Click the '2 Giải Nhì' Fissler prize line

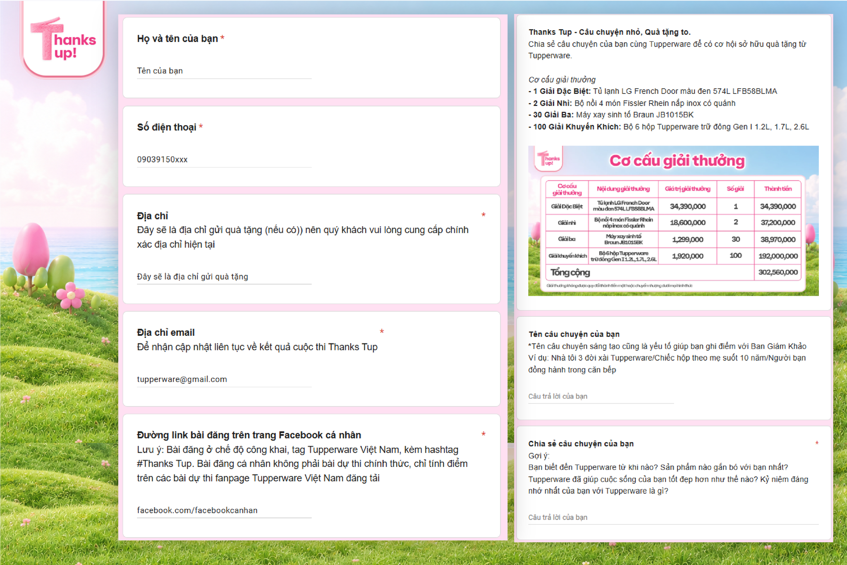click(632, 103)
